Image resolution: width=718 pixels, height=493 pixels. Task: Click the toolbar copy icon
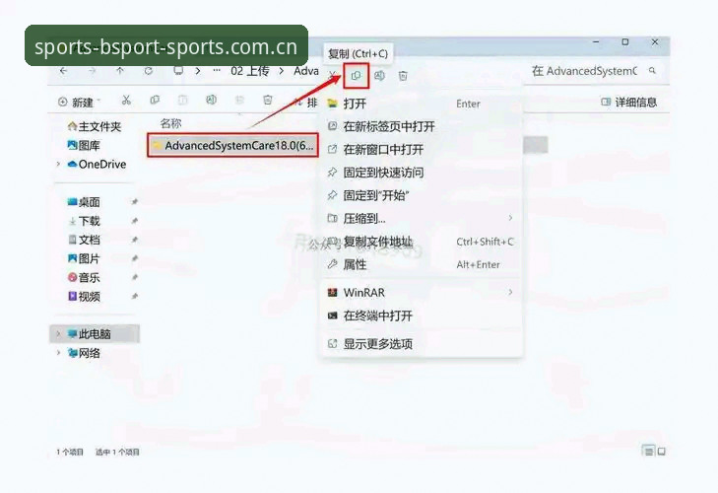point(155,100)
